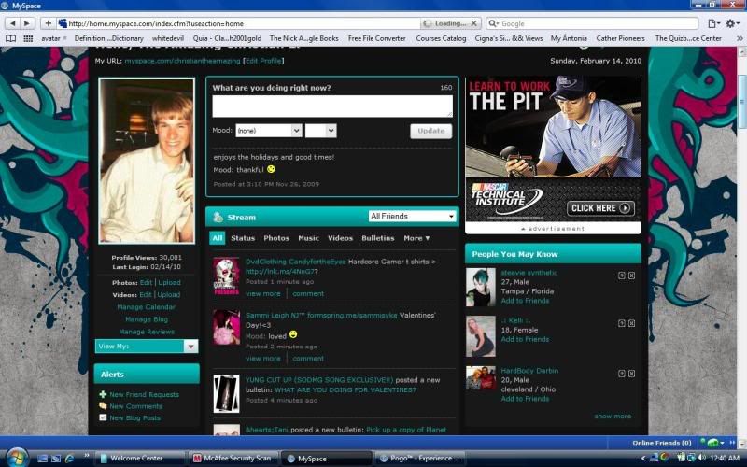Open Manage Calendar
The width and height of the screenshot is (747, 467).
(147, 307)
